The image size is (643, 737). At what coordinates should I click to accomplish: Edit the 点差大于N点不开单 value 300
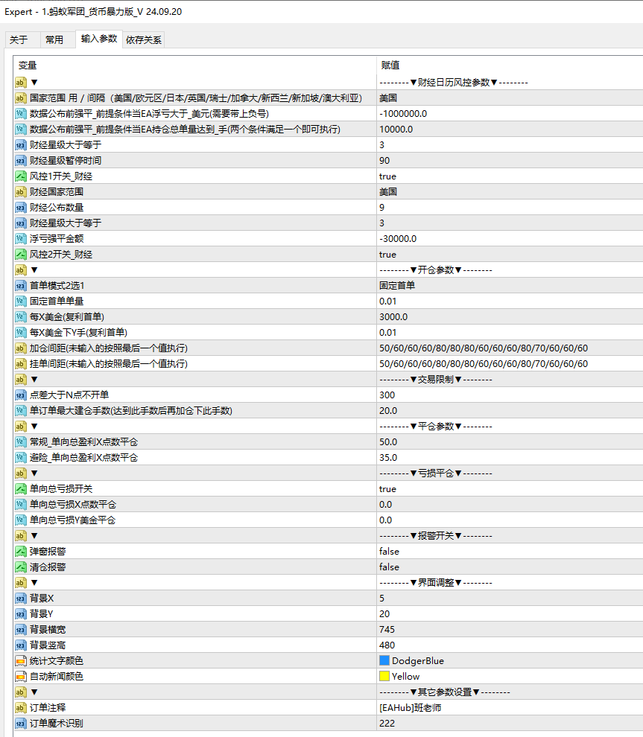(x=387, y=395)
